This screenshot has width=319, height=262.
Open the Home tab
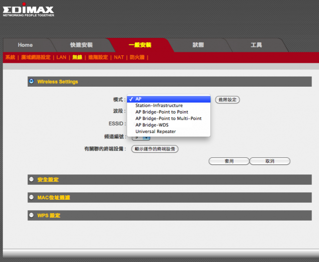click(25, 45)
